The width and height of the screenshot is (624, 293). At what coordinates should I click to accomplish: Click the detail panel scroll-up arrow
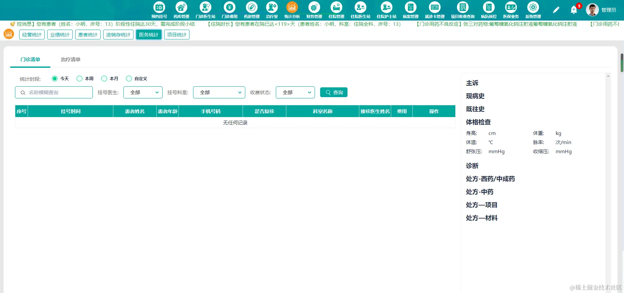click(608, 76)
